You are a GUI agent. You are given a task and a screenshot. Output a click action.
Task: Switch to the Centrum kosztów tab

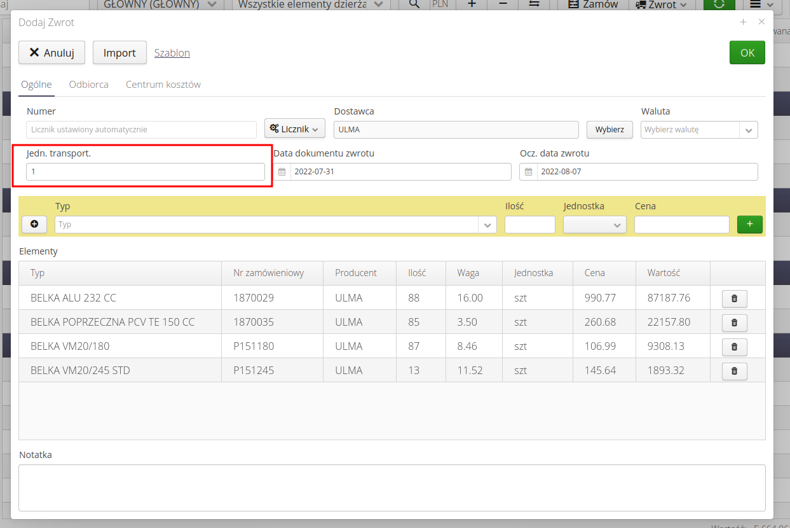(163, 84)
